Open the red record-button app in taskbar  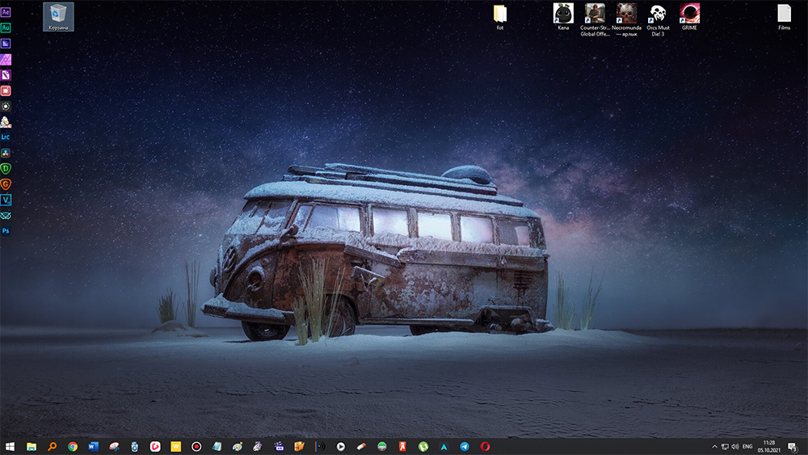(x=196, y=447)
